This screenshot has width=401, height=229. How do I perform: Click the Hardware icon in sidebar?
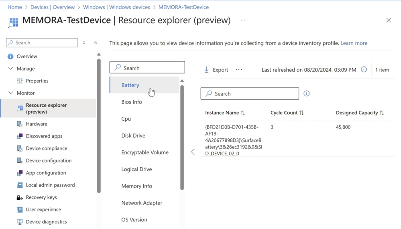click(20, 124)
